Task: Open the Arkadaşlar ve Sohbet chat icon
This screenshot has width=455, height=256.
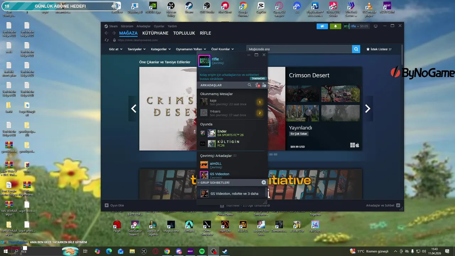Action: click(x=398, y=206)
